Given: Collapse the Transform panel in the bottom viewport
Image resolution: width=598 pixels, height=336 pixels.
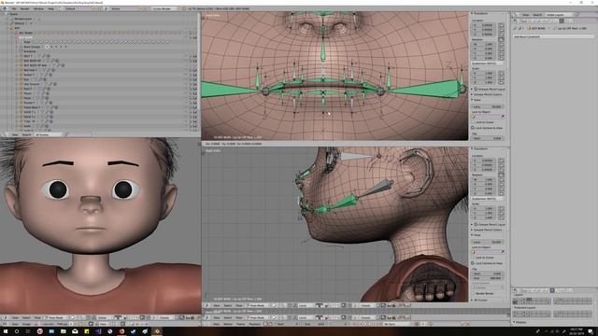Looking at the screenshot, I should [x=473, y=148].
